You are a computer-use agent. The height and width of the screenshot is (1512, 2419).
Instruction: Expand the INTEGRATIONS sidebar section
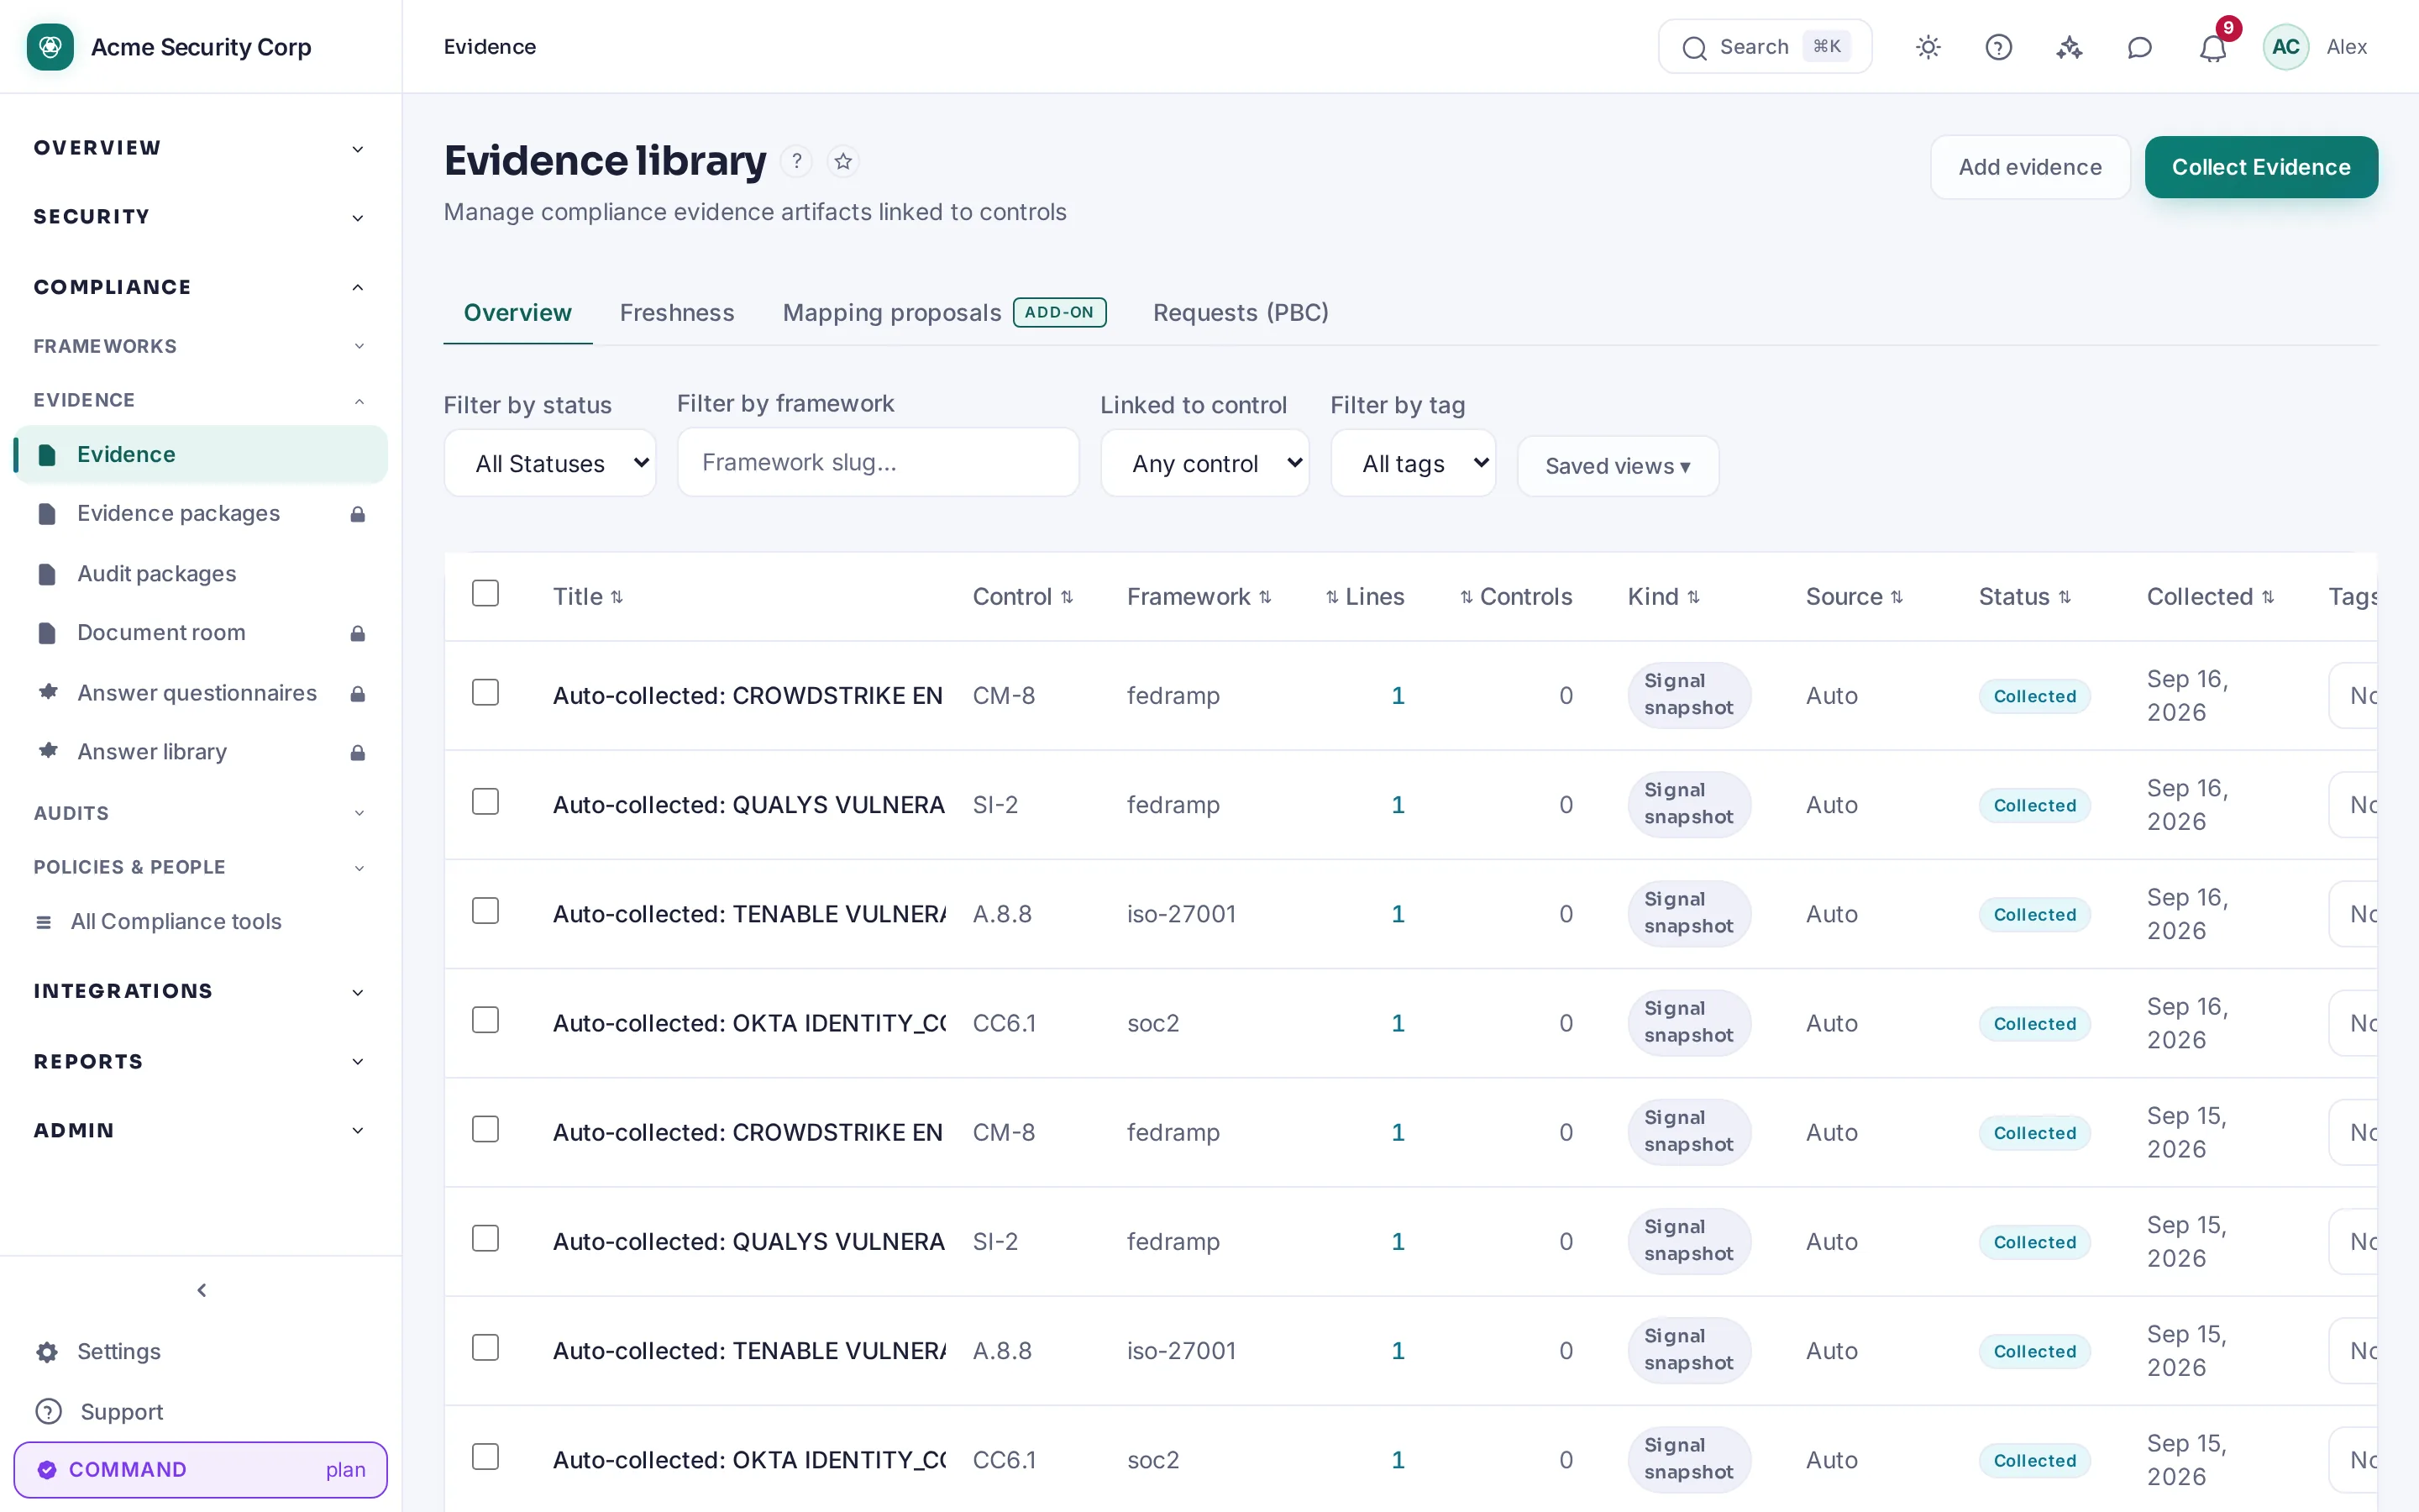201,991
